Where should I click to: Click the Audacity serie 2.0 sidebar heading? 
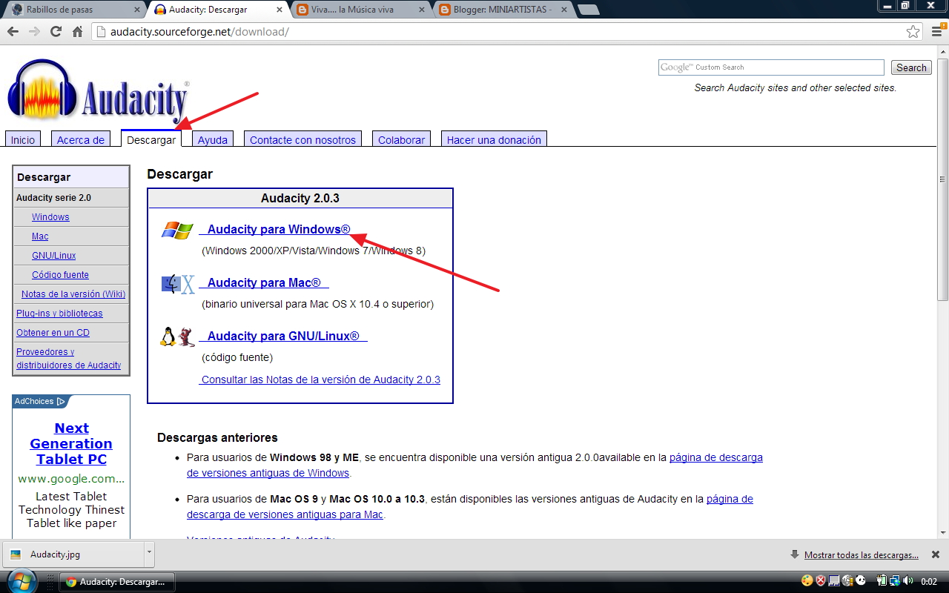click(x=71, y=198)
